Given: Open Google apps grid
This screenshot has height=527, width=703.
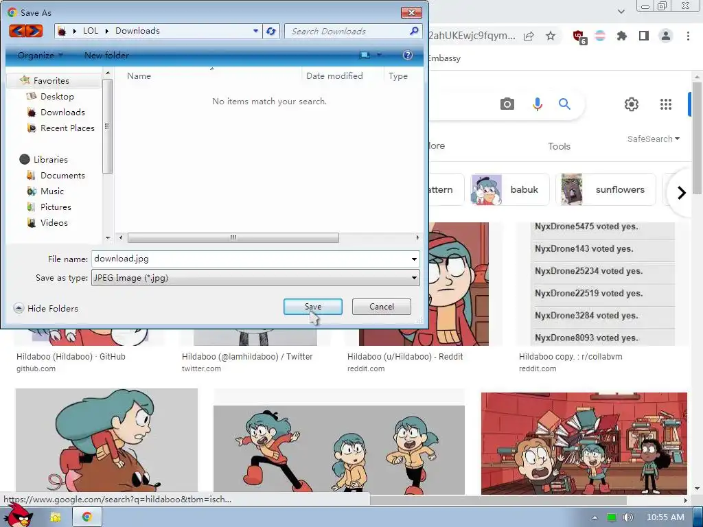Looking at the screenshot, I should pos(666,104).
